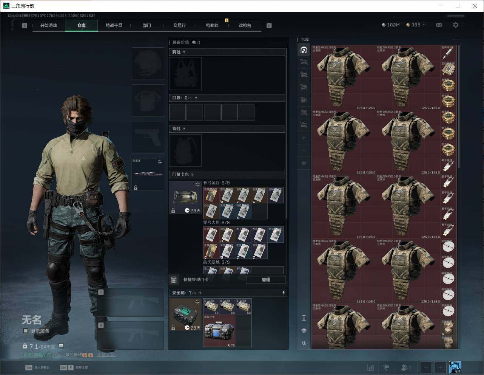Click the 进入队伍 link in chat

click(x=106, y=355)
